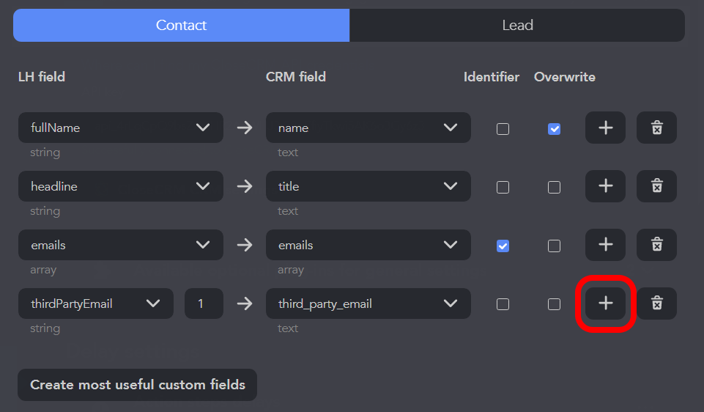Click the plus icon in the headline row
The width and height of the screenshot is (704, 412).
point(605,186)
